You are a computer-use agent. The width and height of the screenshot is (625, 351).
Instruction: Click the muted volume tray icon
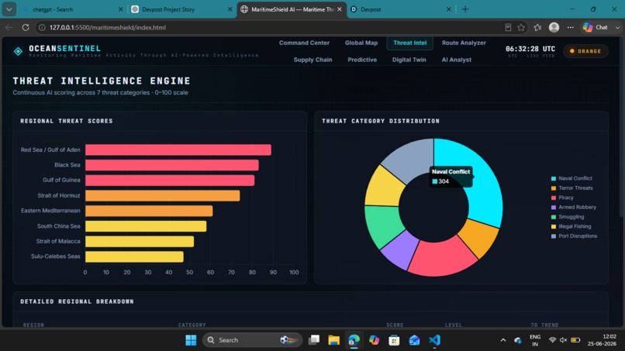pyautogui.click(x=563, y=340)
